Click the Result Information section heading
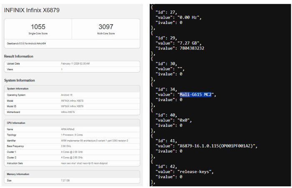The width and height of the screenshot is (292, 188). click(x=18, y=56)
